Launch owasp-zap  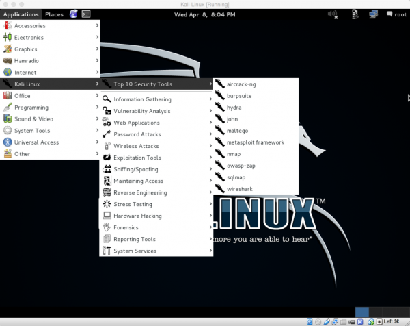[x=256, y=166]
